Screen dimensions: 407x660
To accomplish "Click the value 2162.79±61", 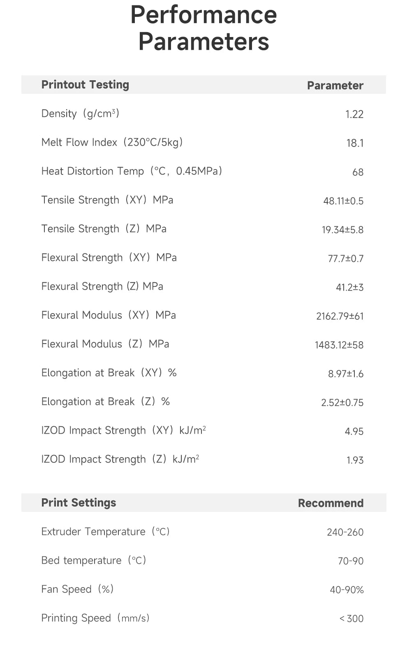I will pos(340,316).
